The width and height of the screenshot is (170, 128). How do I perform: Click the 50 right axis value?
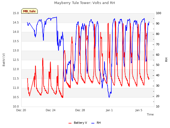pyautogui.click(x=158, y=65)
